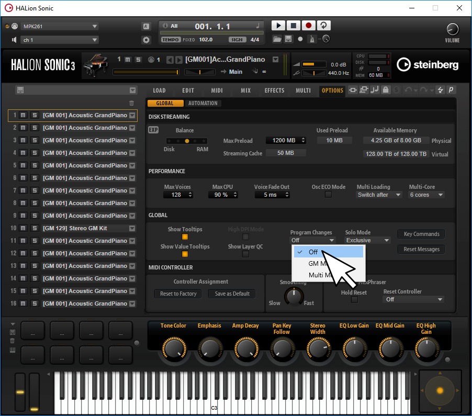472x416 pixels.
Task: Click the redo arrow icon
Action: (423, 89)
